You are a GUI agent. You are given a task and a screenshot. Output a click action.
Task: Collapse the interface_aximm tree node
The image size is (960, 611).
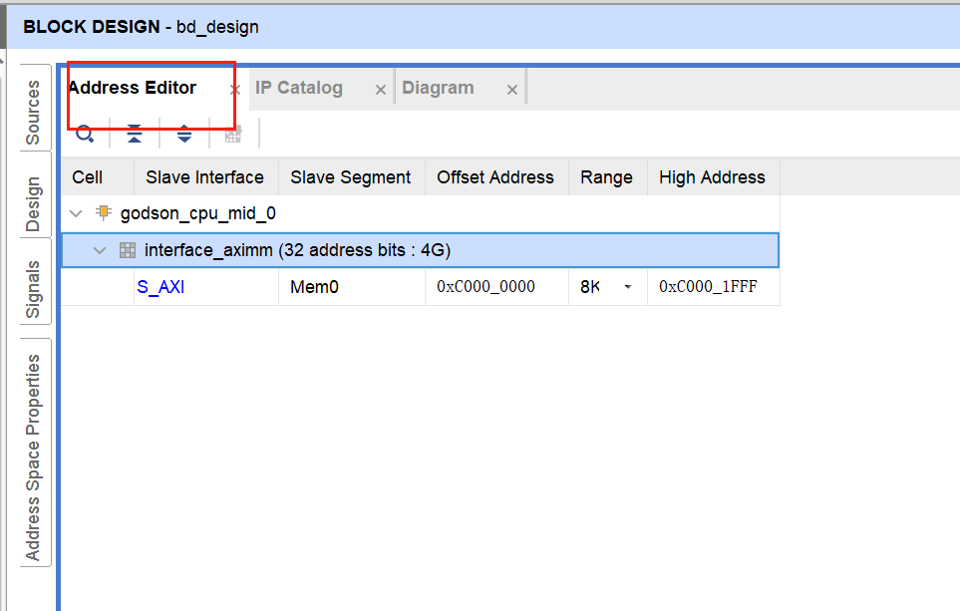(x=99, y=250)
